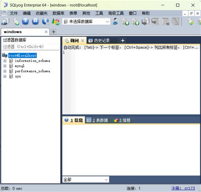Expand the information_schema tree node
This screenshot has width=201, height=192.
click(5, 61)
